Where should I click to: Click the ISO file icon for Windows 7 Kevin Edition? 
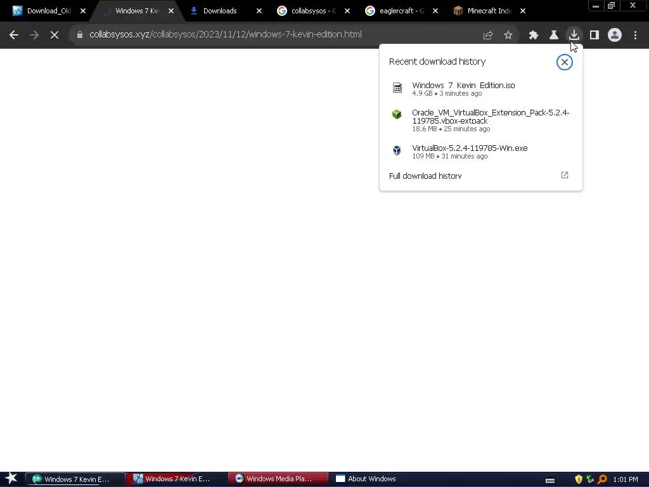click(397, 88)
